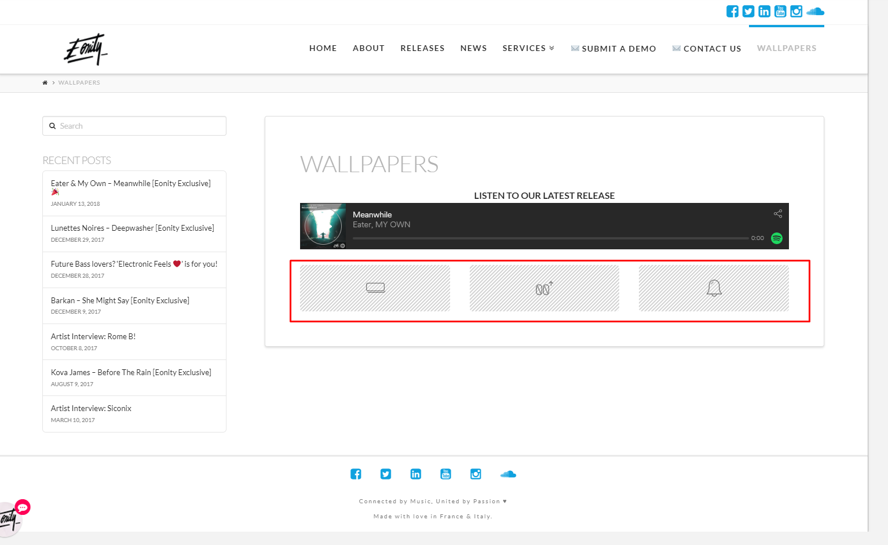Image resolution: width=888 pixels, height=545 pixels.
Task: Go to the Releases menu item
Action: click(422, 48)
